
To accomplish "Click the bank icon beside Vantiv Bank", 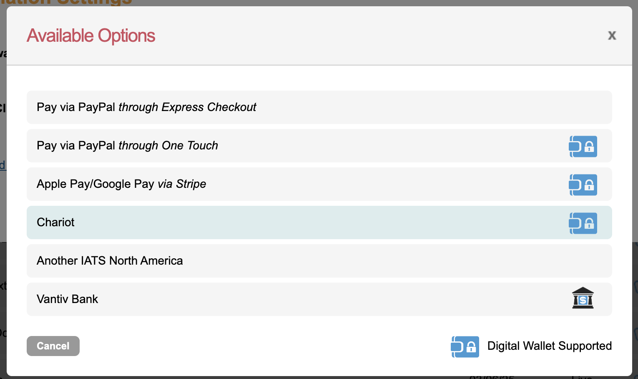I will click(583, 298).
